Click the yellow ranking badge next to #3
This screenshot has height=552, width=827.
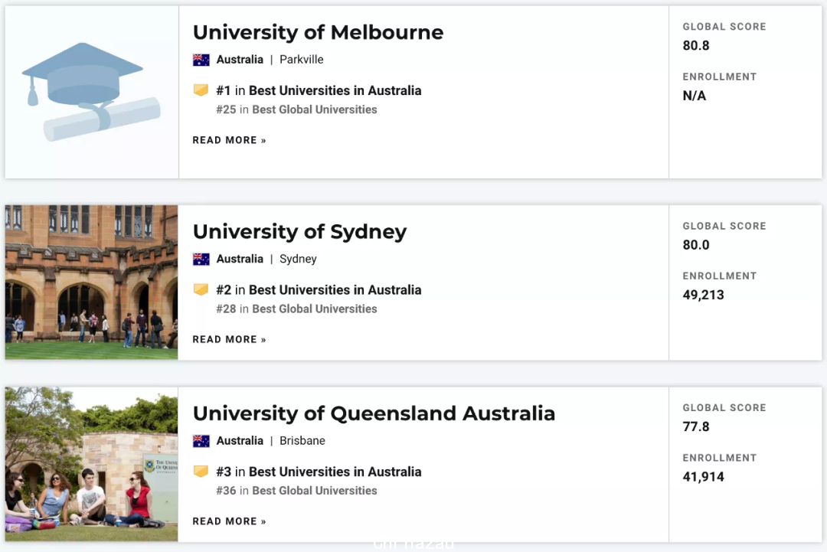coord(201,472)
